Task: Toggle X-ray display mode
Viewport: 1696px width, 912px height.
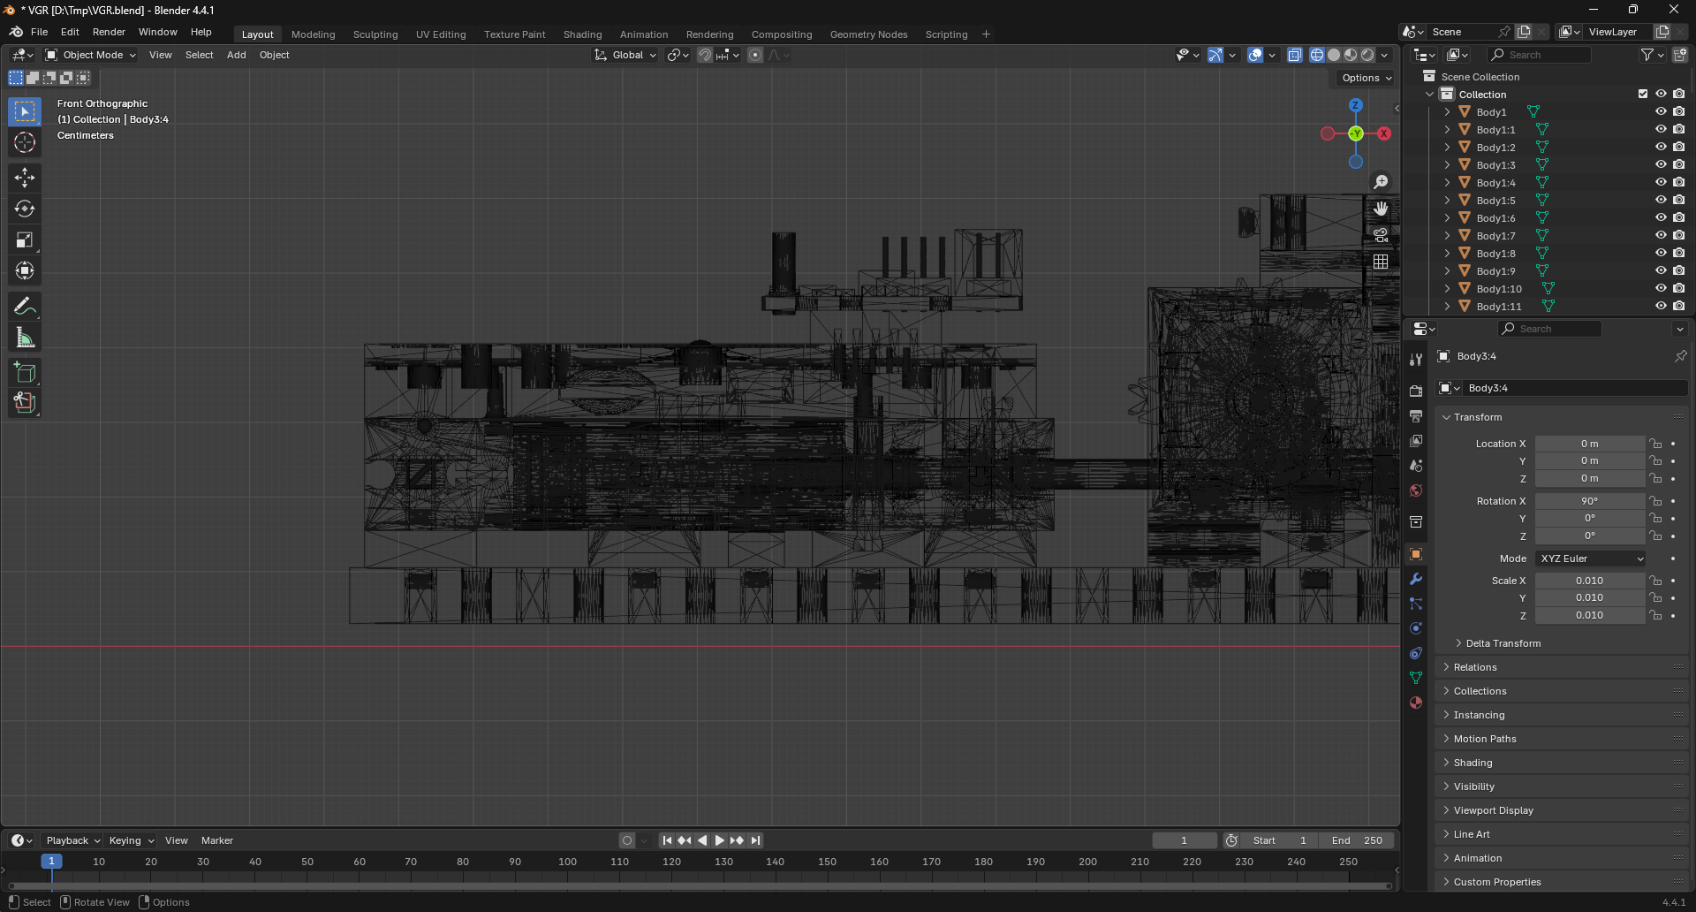Action: (1295, 55)
